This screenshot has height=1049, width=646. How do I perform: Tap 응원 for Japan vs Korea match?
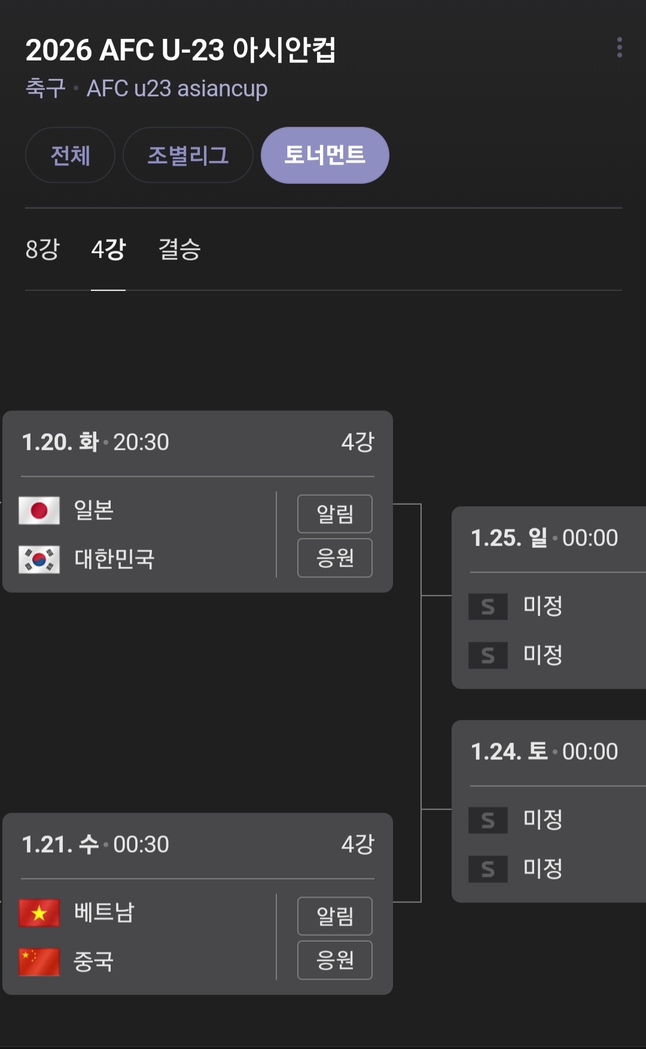(x=335, y=558)
